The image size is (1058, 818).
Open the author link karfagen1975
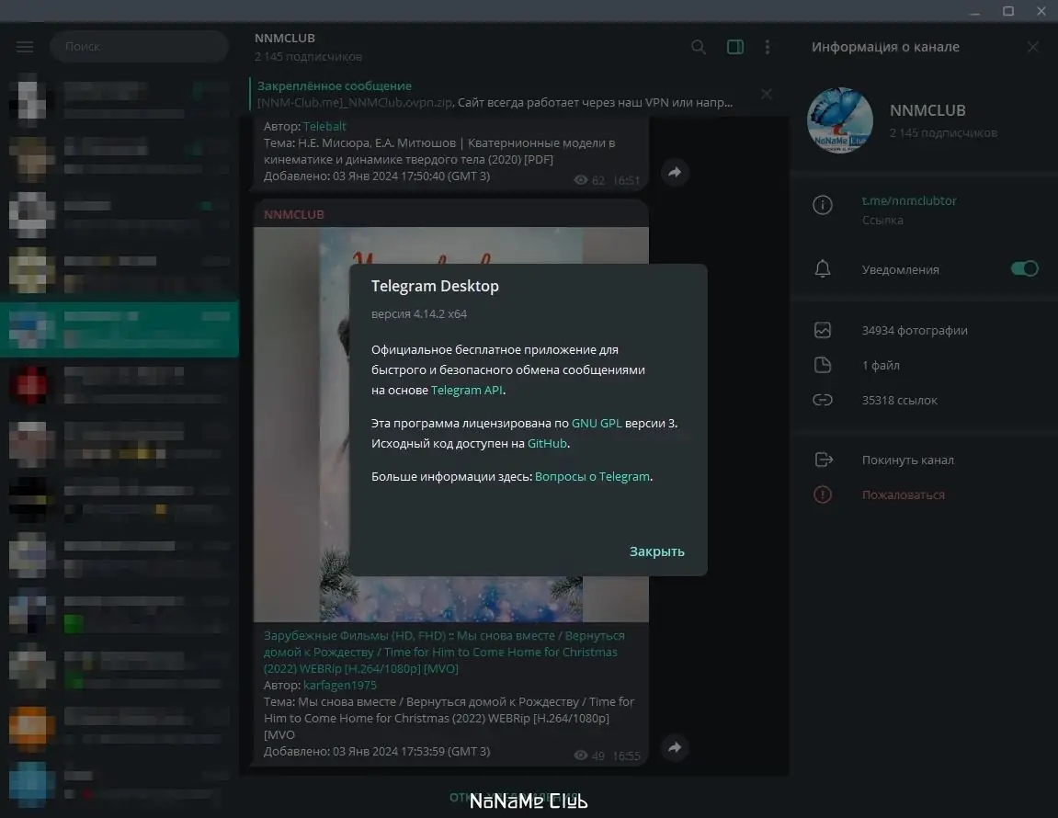tap(340, 685)
